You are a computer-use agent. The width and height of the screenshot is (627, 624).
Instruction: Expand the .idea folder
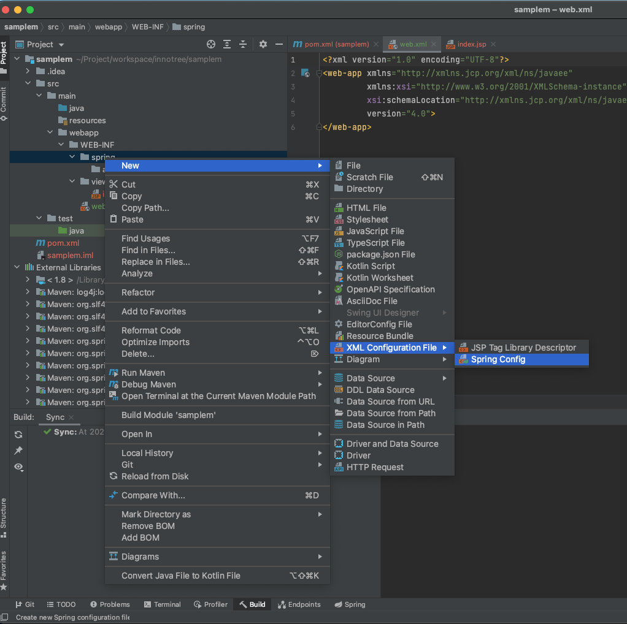(28, 71)
